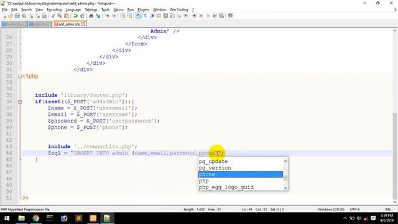Open the Encoding menu
This screenshot has width=398, height=224.
[x=54, y=10]
